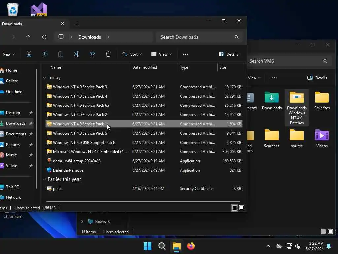Switch to details view icon in VM6 status bar

323,232
